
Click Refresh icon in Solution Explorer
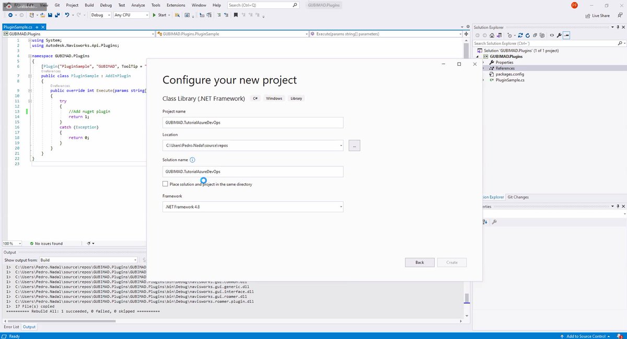coord(528,35)
